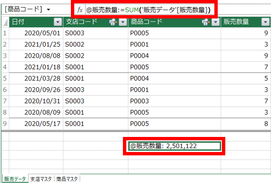Click P0004 in the 2020/08/08 row
Image resolution: width=271 pixels, height=183 pixels.
[x=175, y=56]
